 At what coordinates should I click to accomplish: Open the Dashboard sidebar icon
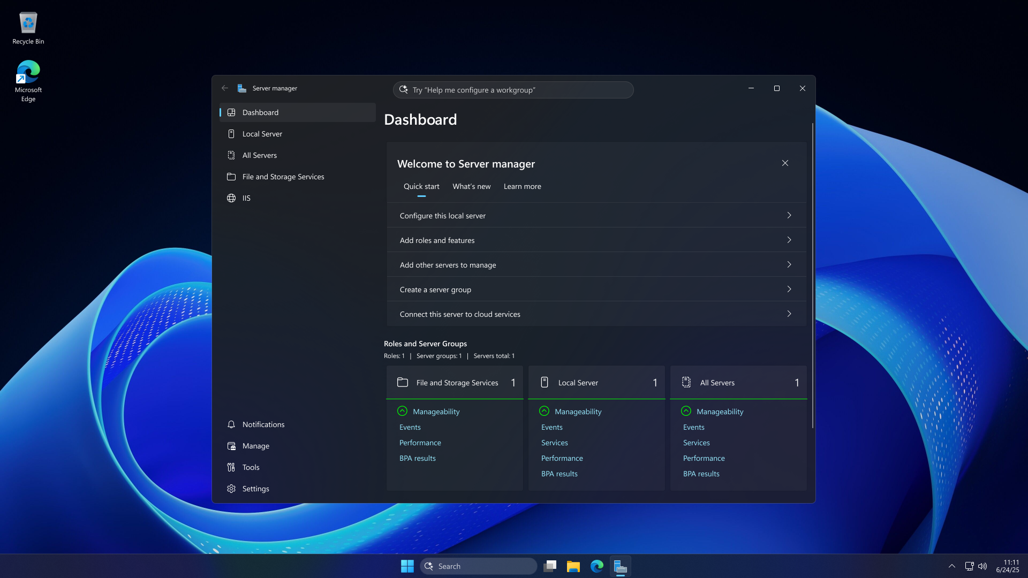(231, 112)
